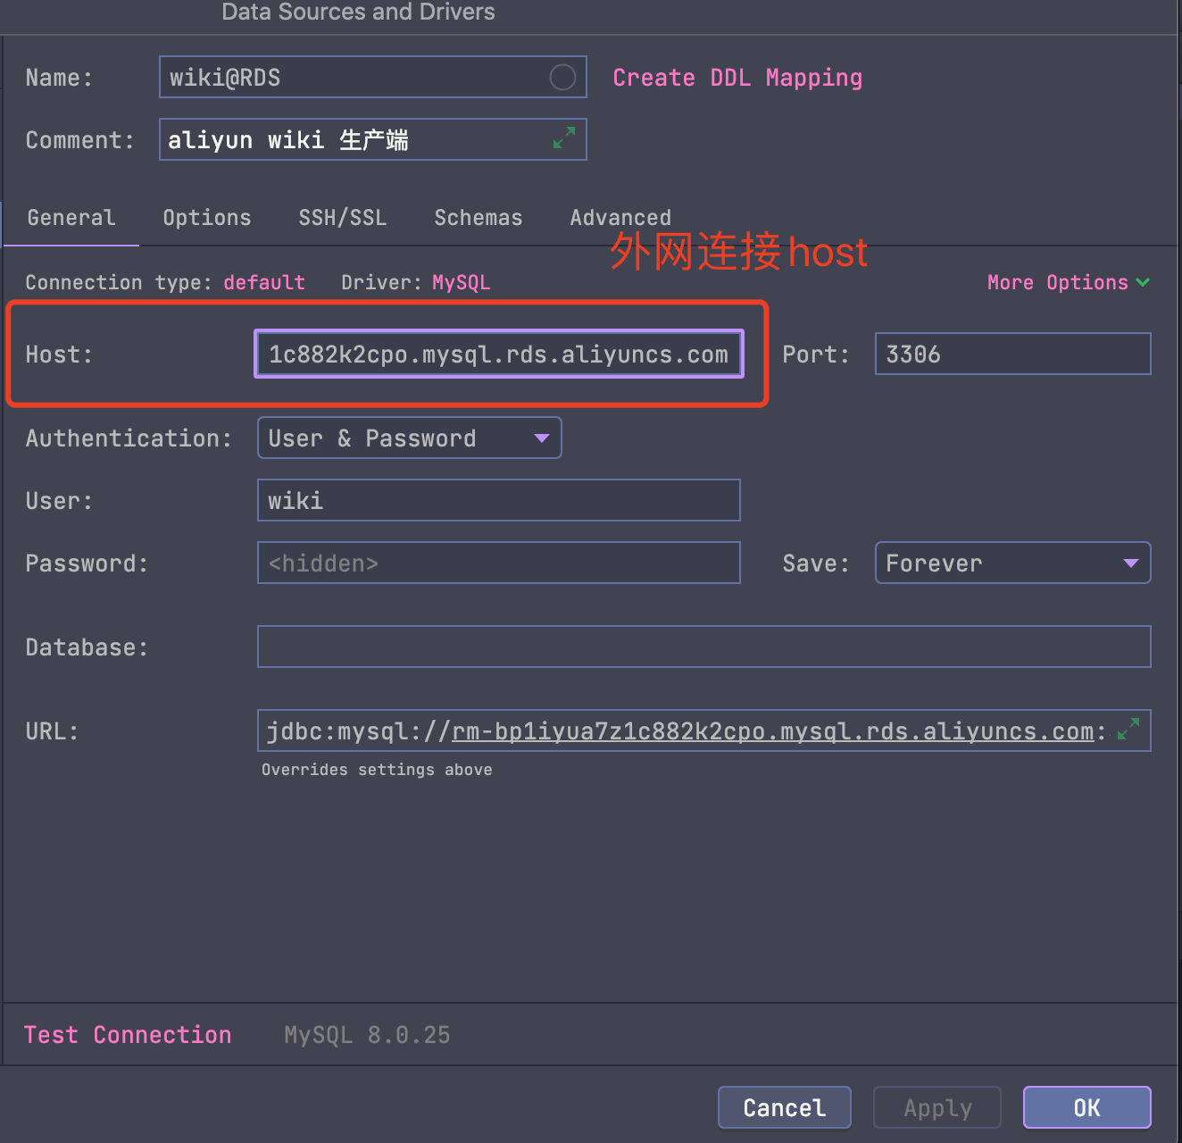This screenshot has height=1143, width=1182.
Task: Expand More Options menu
Action: 1069,282
